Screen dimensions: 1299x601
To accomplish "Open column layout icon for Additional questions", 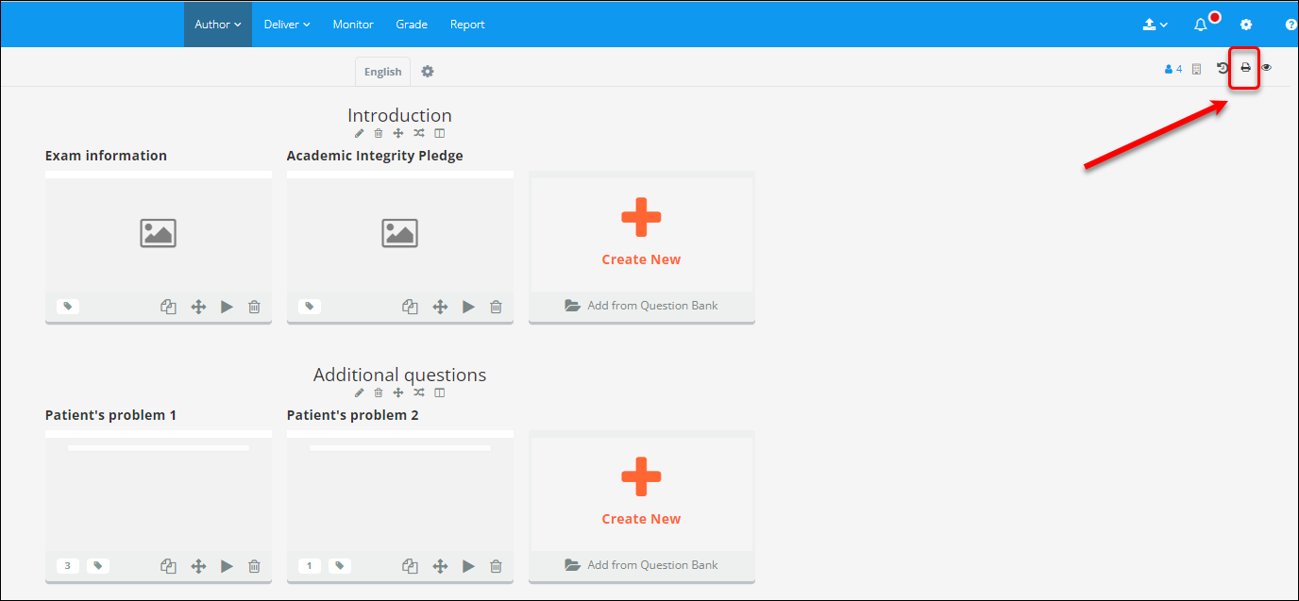I will (439, 392).
